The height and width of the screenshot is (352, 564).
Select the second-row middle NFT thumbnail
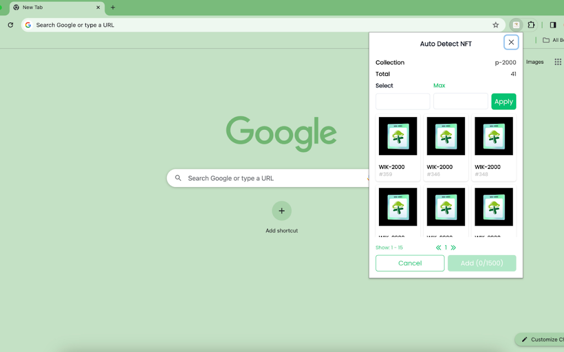(x=446, y=207)
